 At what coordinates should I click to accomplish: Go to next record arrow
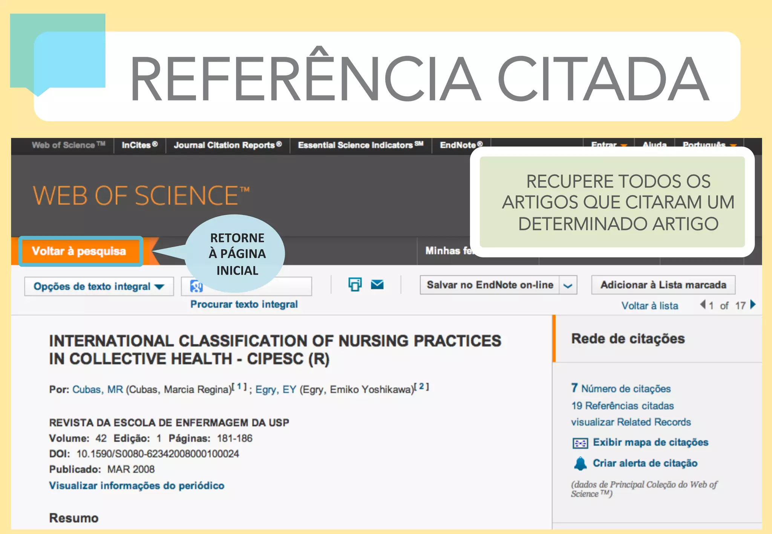[x=753, y=304]
